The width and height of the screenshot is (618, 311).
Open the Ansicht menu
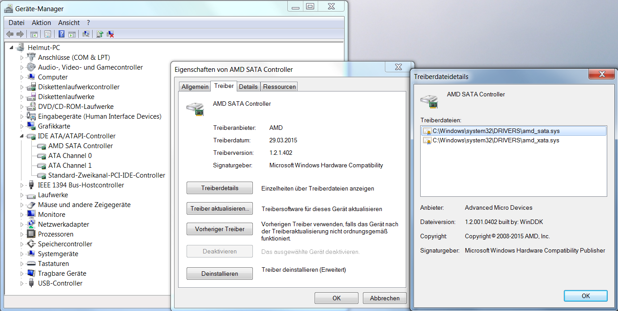[69, 22]
